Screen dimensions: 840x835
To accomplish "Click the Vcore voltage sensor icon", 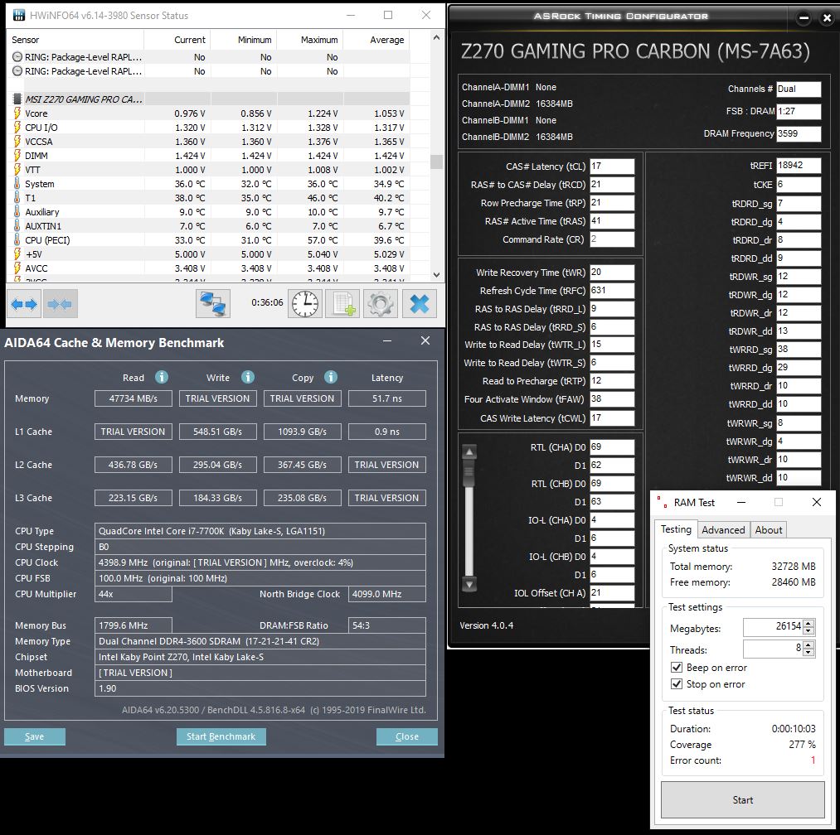I will [x=17, y=113].
